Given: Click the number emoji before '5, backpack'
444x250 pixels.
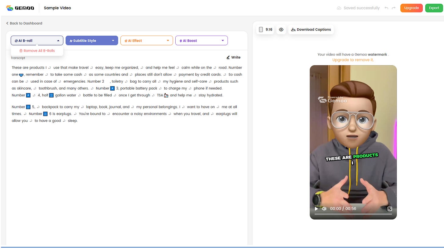Looking at the screenshot, I should (28, 107).
